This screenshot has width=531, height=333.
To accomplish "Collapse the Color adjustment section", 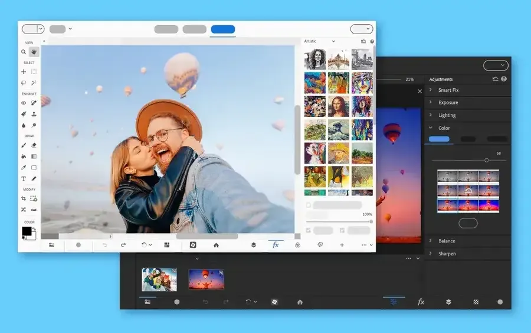I will (444, 128).
